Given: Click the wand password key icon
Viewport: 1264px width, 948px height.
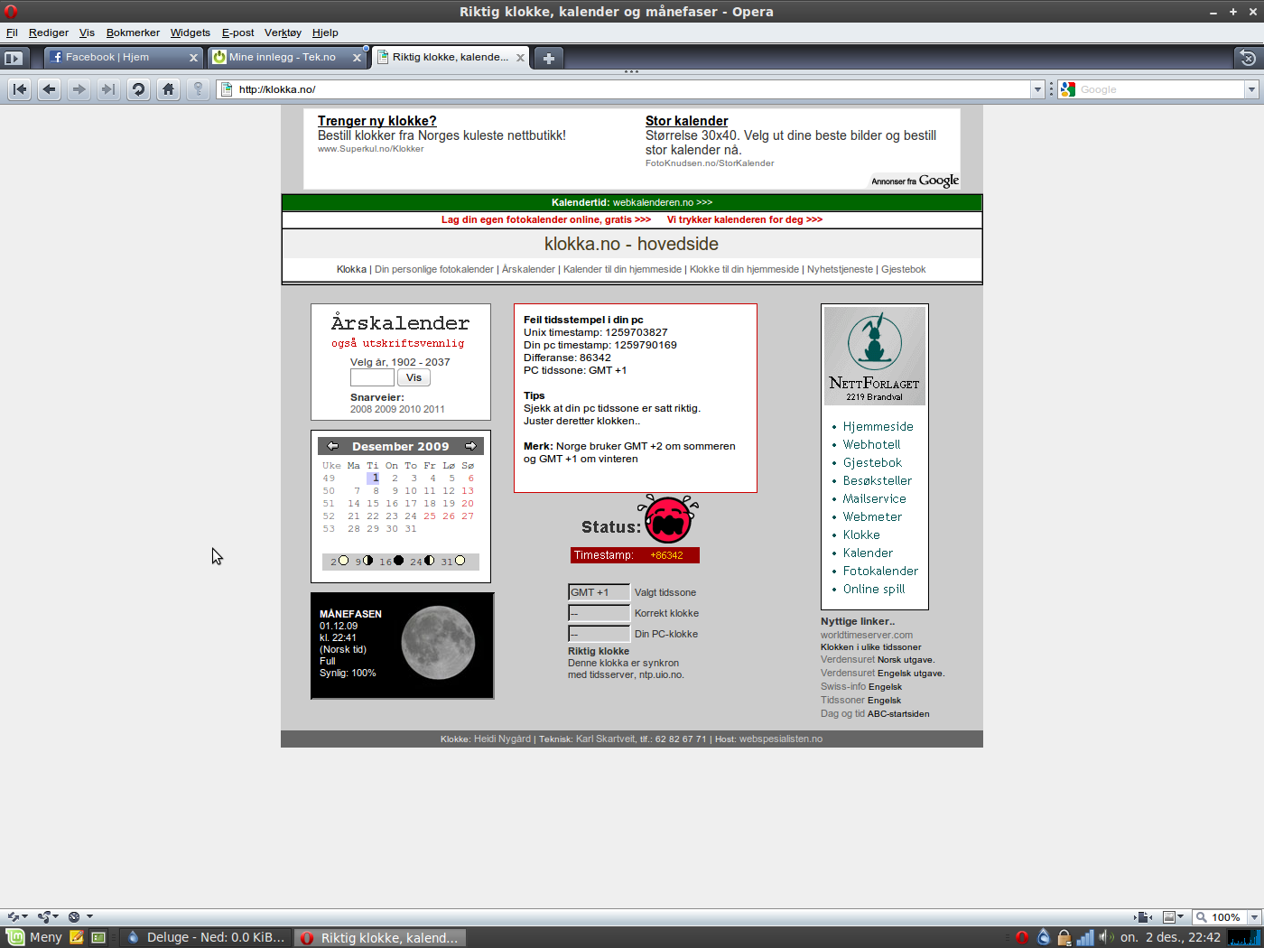Looking at the screenshot, I should coord(198,89).
